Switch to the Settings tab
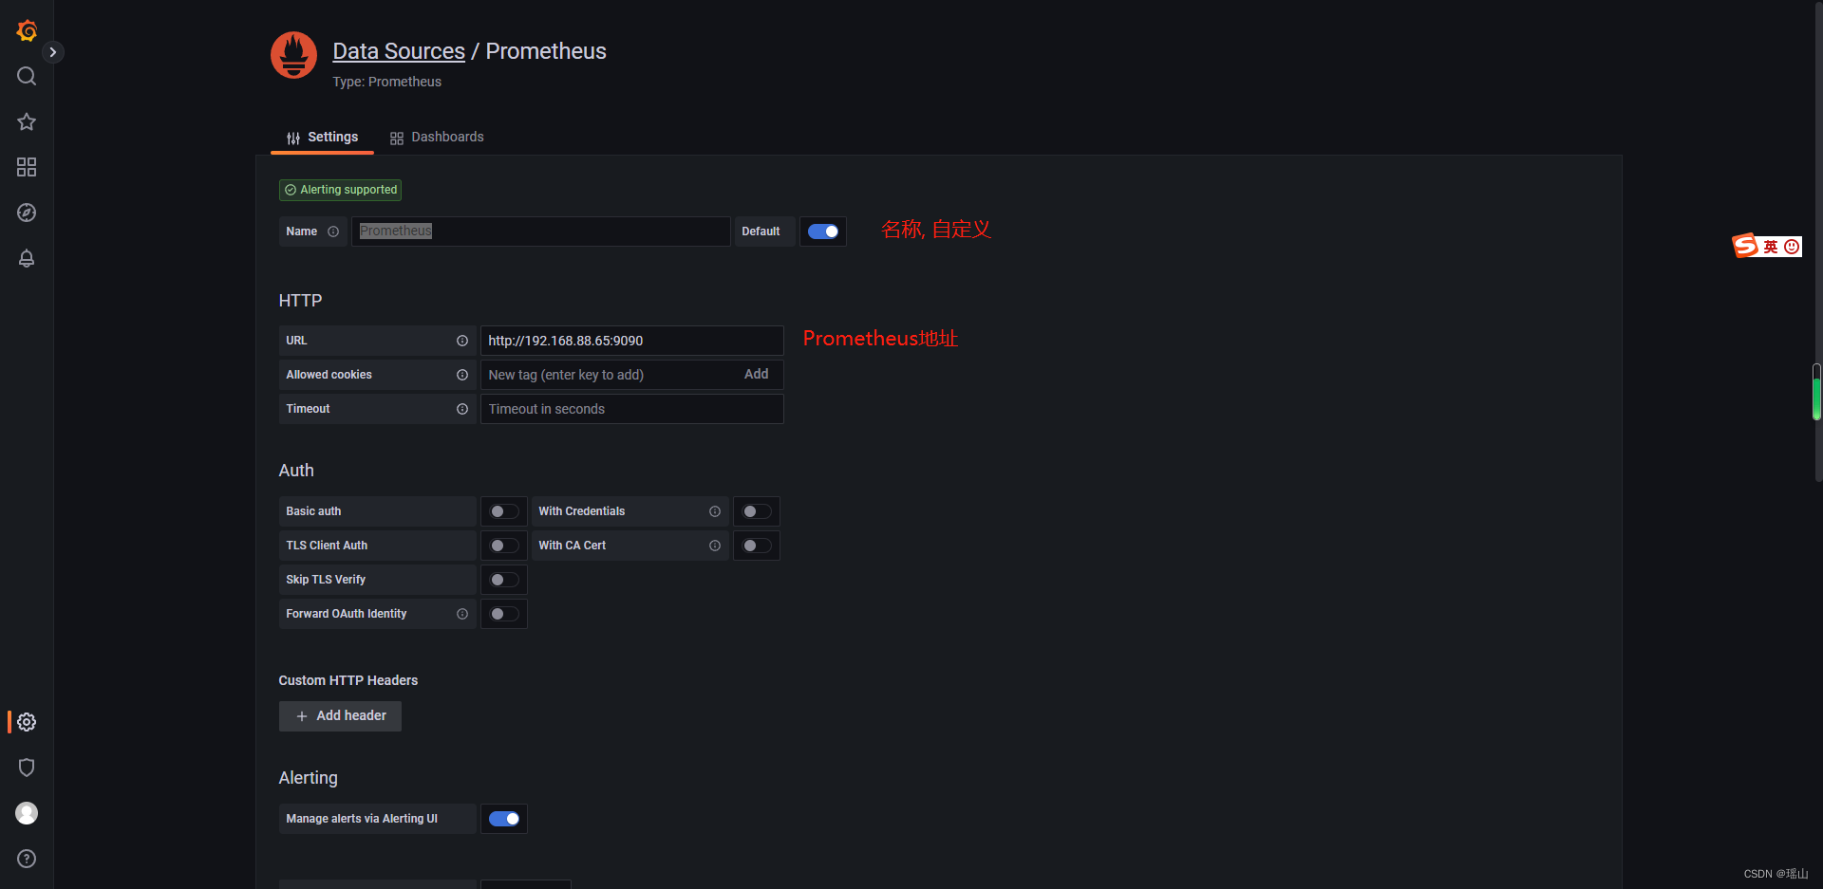1823x889 pixels. 323,138
